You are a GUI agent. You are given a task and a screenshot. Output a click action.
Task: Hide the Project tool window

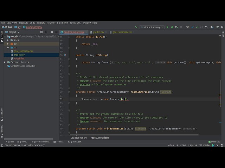coord(56,32)
